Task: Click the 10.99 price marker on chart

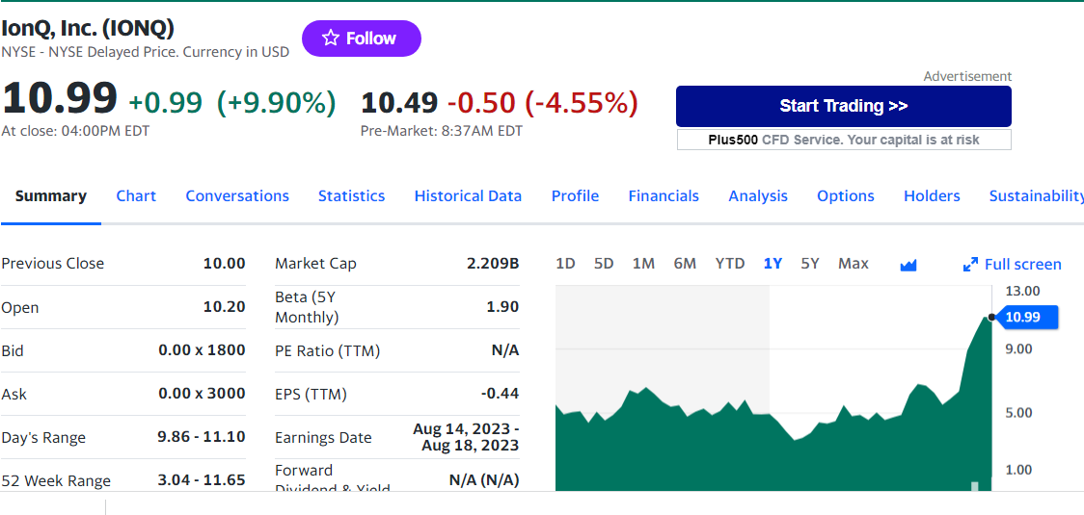Action: pos(1028,317)
